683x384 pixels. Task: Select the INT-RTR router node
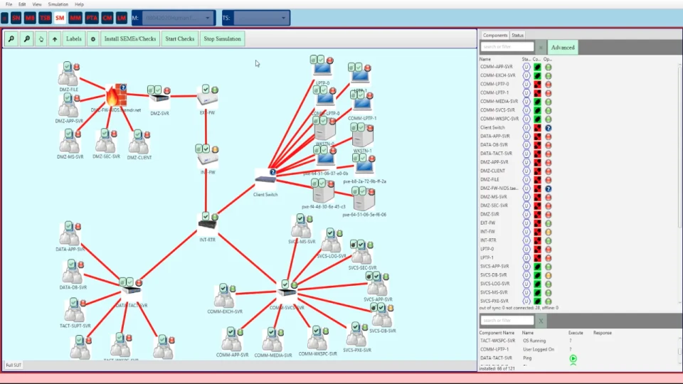pos(207,224)
